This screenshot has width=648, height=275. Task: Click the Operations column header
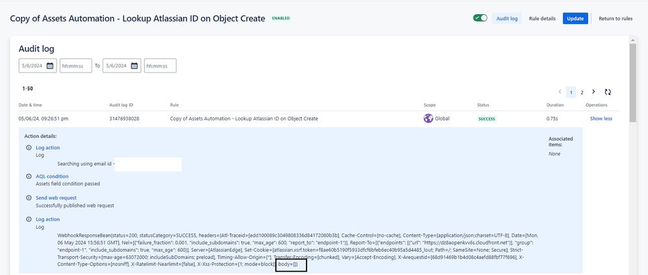[596, 105]
